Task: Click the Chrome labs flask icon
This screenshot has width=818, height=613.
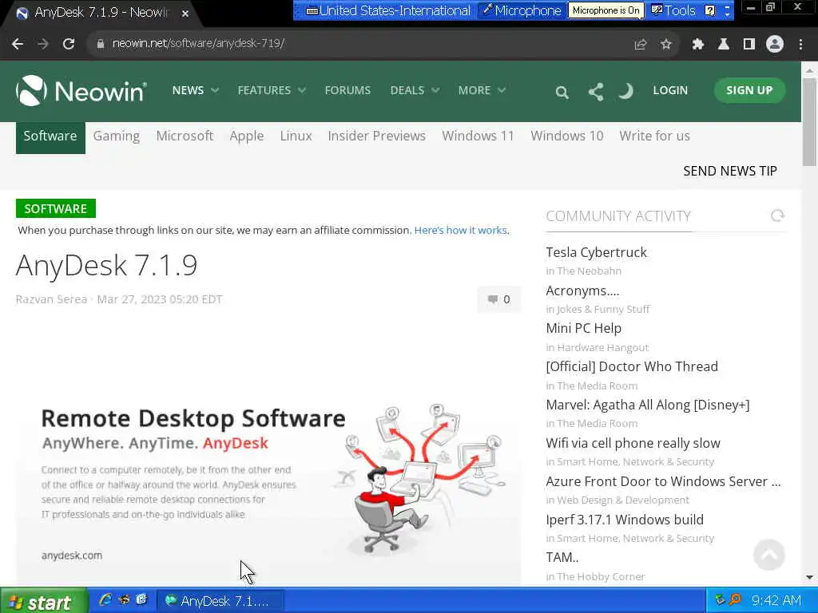Action: click(x=723, y=45)
